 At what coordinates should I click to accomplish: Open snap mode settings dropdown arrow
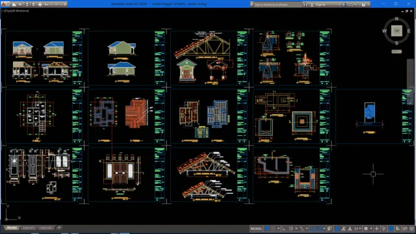click(278, 228)
